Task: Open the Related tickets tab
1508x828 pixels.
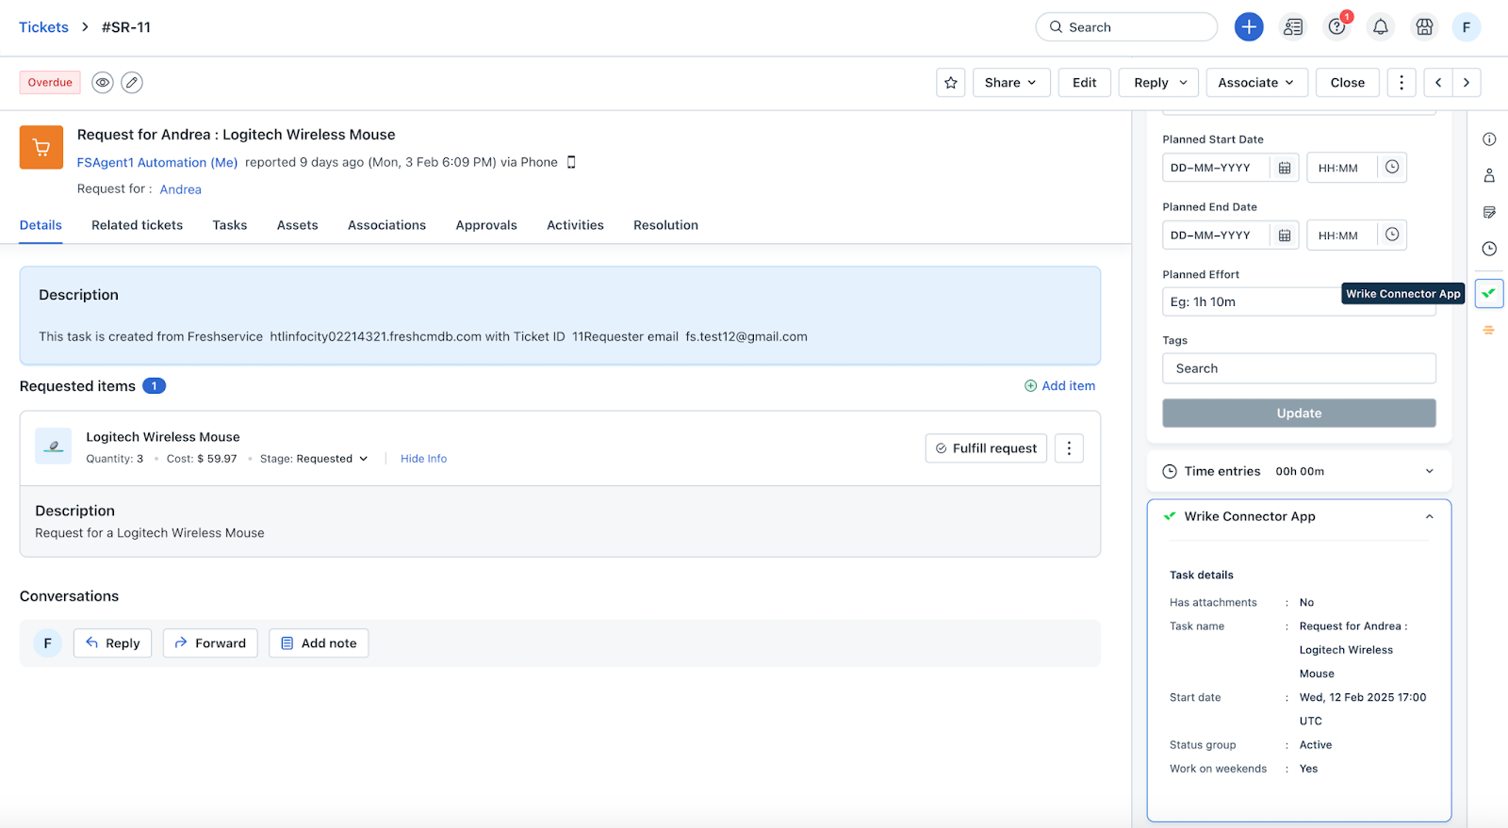Action: [138, 225]
